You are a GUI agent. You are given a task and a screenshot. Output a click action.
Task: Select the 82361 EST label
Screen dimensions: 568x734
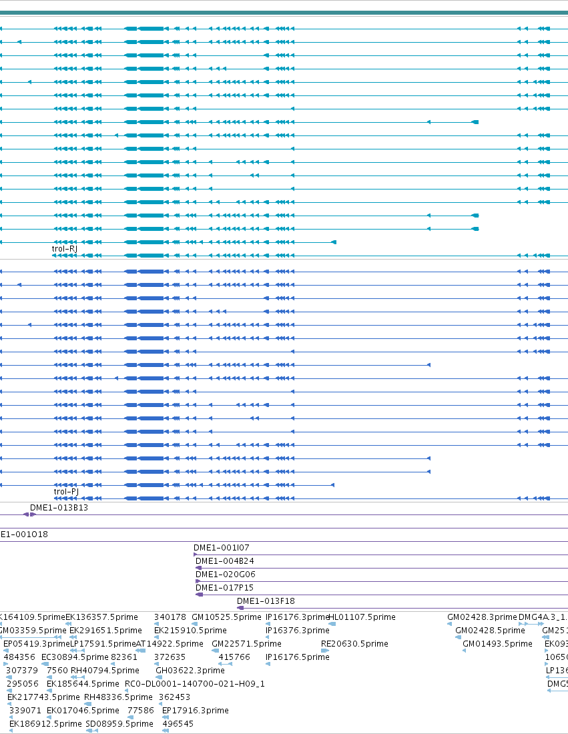(x=124, y=657)
